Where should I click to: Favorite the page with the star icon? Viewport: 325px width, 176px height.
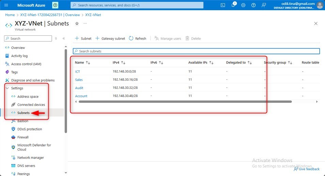[77, 24]
